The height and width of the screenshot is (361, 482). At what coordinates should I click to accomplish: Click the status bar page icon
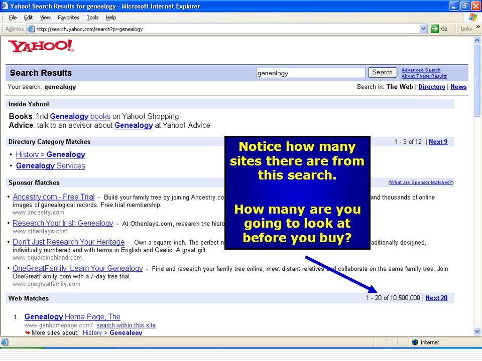click(x=5, y=342)
